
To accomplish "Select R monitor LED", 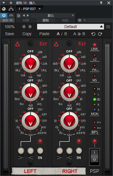I will click(x=94, y=105).
